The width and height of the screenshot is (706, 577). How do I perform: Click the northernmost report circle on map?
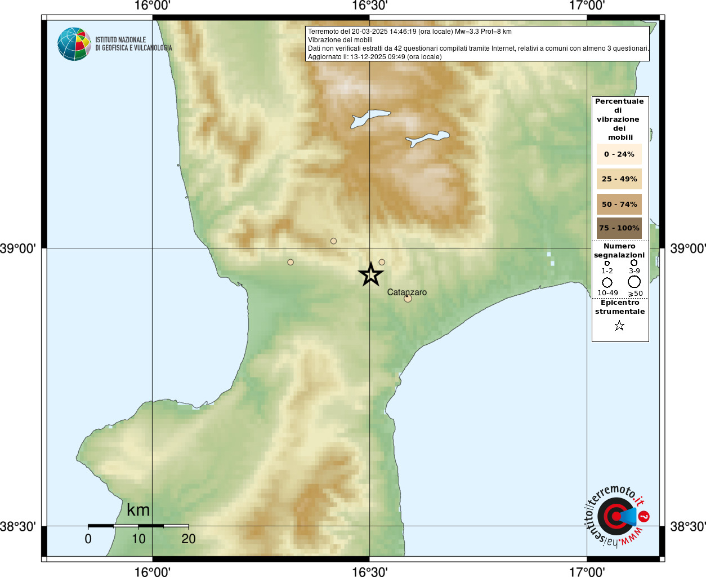pyautogui.click(x=333, y=241)
